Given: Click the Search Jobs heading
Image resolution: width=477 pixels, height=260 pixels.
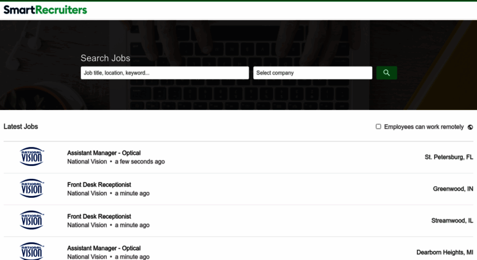Looking at the screenshot, I should click(x=105, y=58).
